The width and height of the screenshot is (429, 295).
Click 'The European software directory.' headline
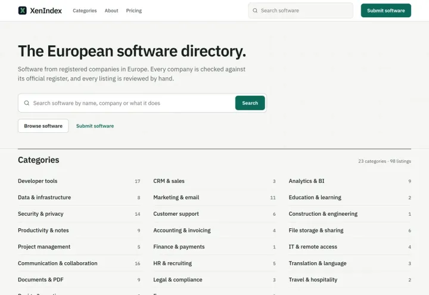tap(132, 51)
